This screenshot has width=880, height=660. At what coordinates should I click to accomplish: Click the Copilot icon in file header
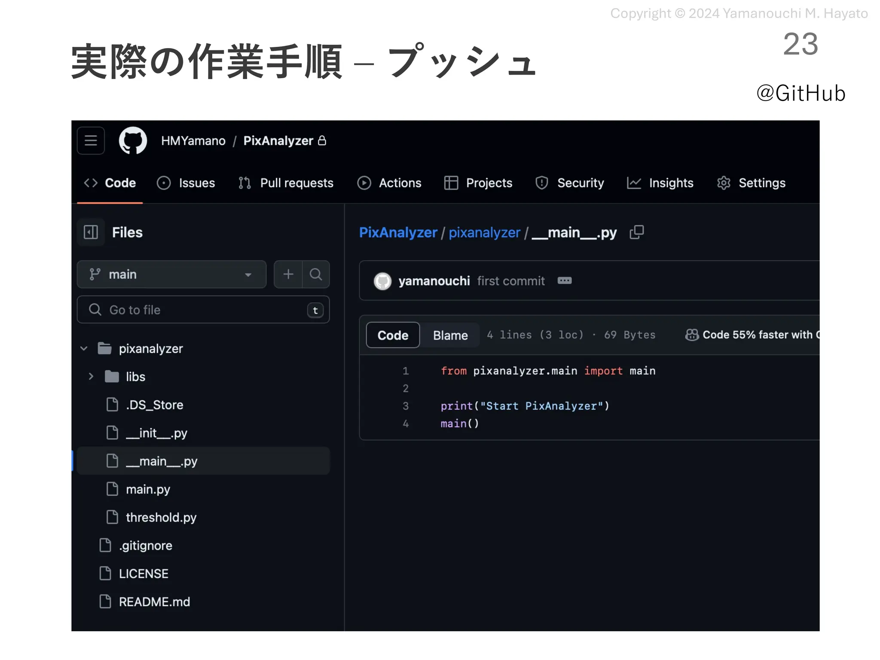692,335
